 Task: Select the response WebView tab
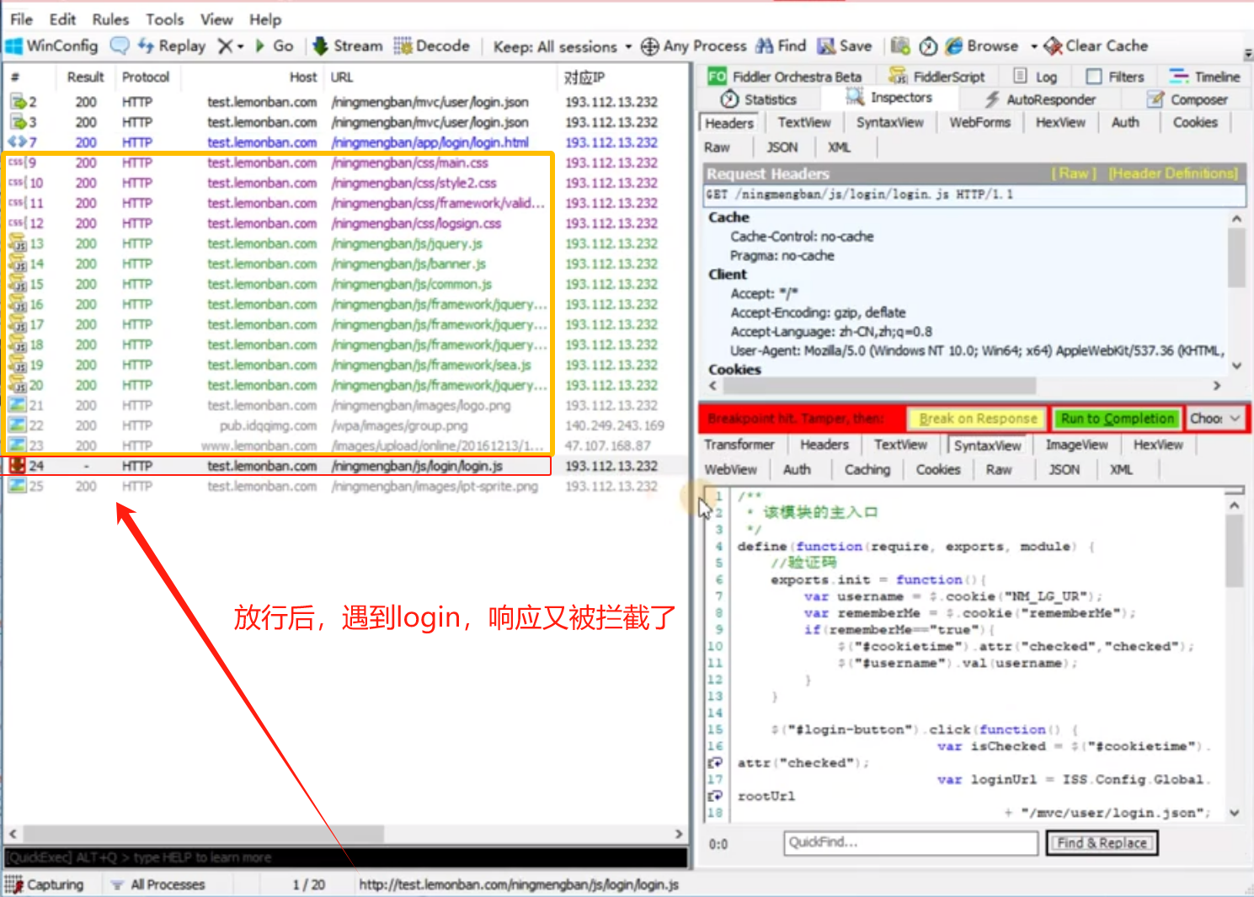pos(730,469)
